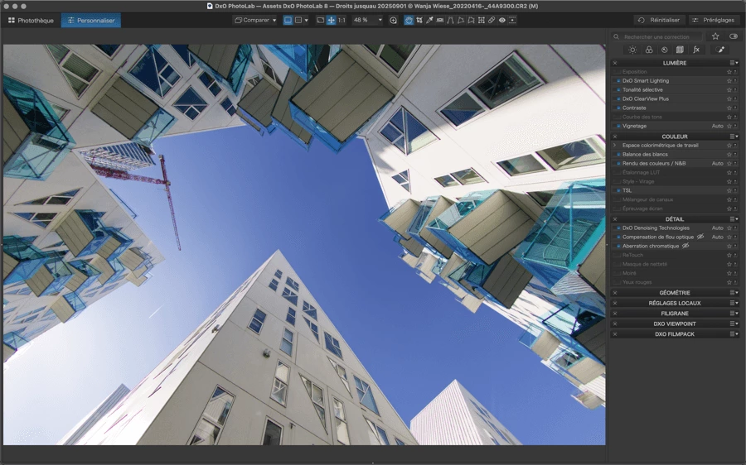Toggle TSL correction switch
The image size is (746, 465).
(618, 190)
